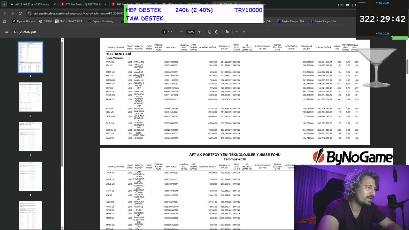
Task: Rotate the PDF counterclockwise
Action: (217, 32)
